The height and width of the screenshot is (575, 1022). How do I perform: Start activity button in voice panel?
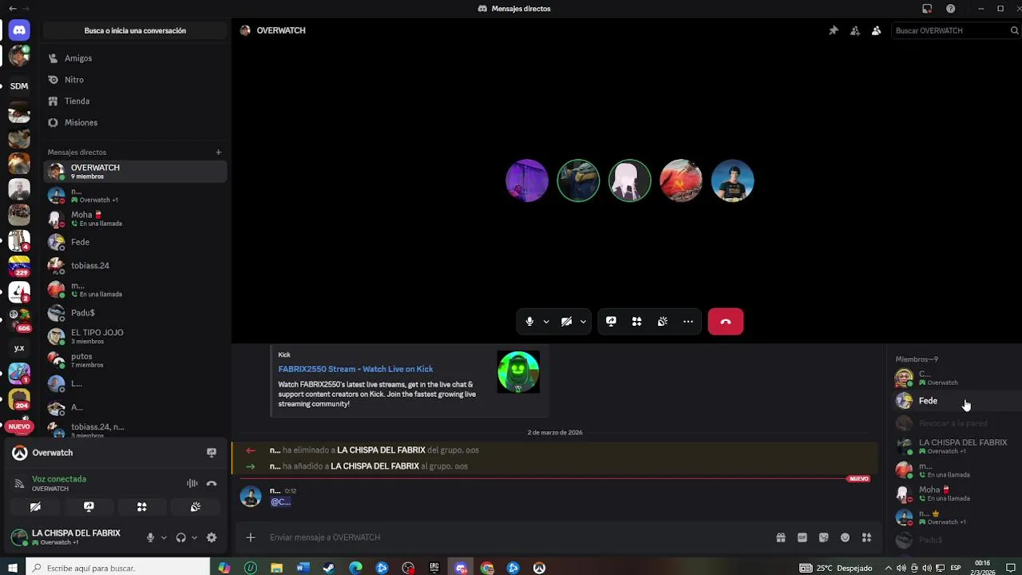click(142, 507)
